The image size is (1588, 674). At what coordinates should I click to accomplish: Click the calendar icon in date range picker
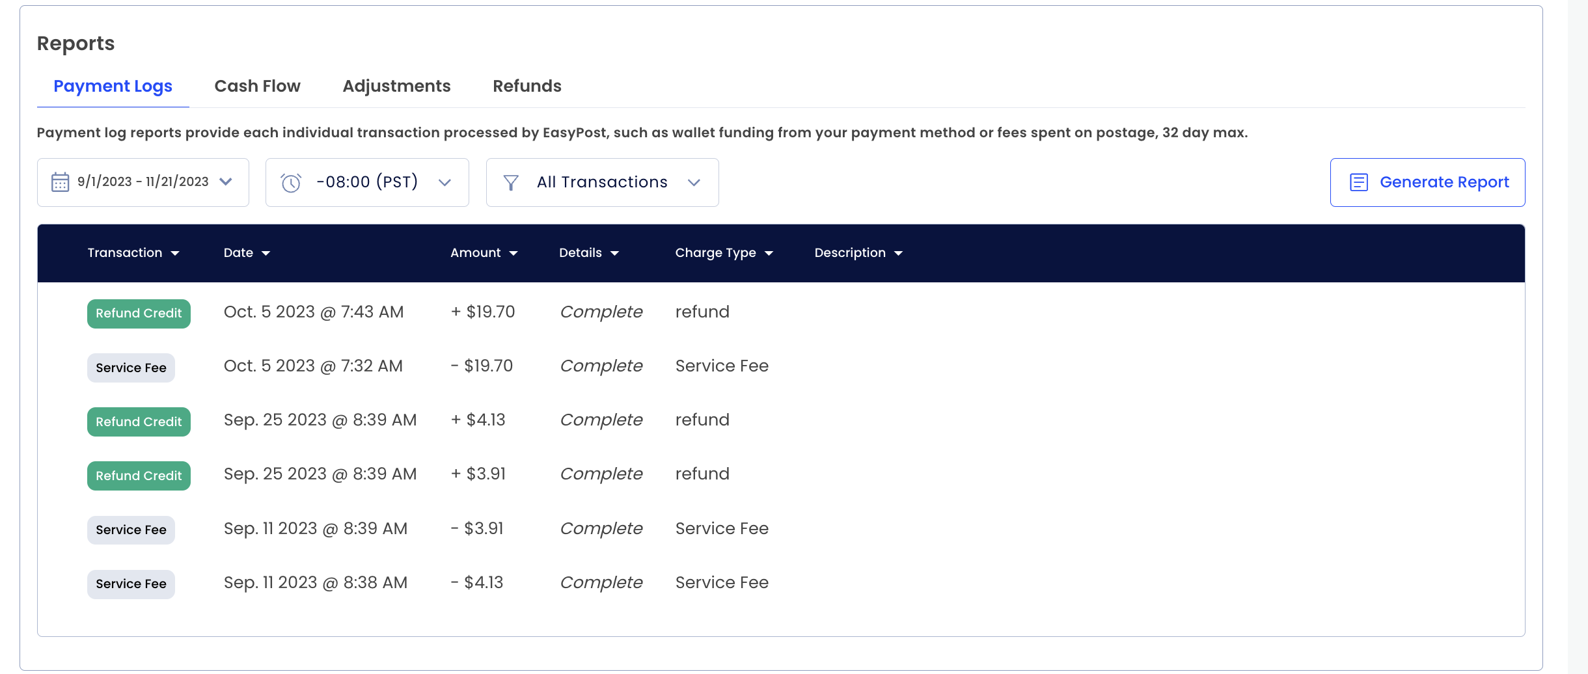click(x=60, y=182)
